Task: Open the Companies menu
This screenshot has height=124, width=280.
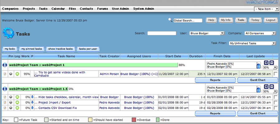Action: coord(10,9)
